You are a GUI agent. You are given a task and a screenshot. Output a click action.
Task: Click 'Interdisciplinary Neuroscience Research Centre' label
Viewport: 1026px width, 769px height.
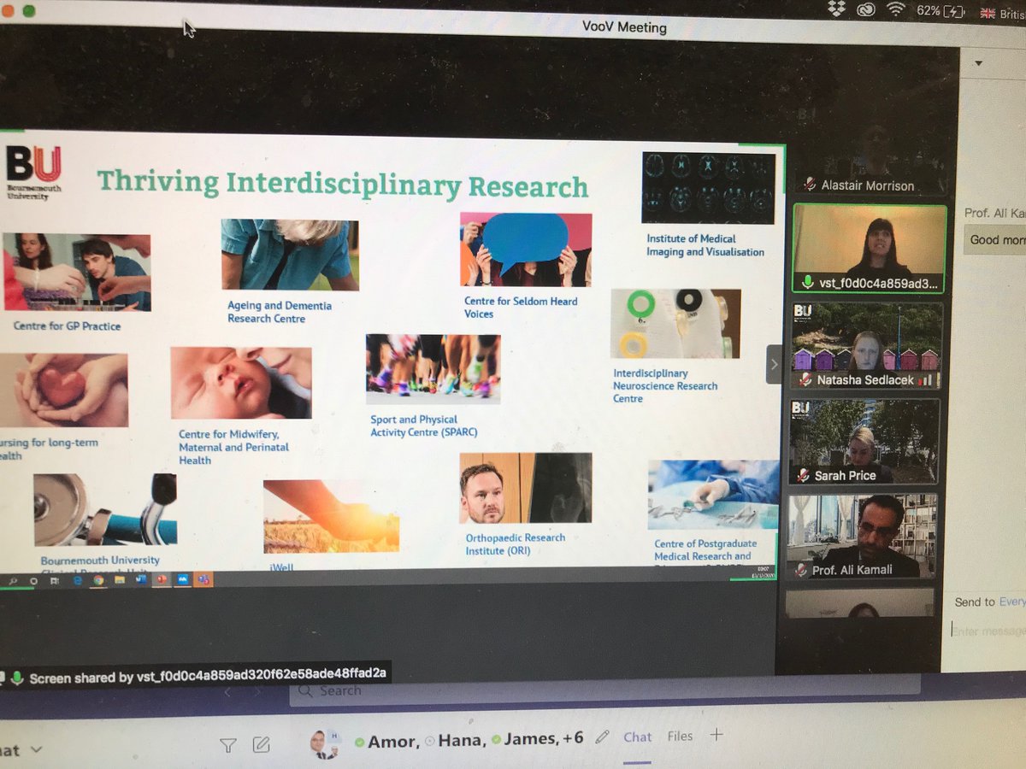coord(665,385)
